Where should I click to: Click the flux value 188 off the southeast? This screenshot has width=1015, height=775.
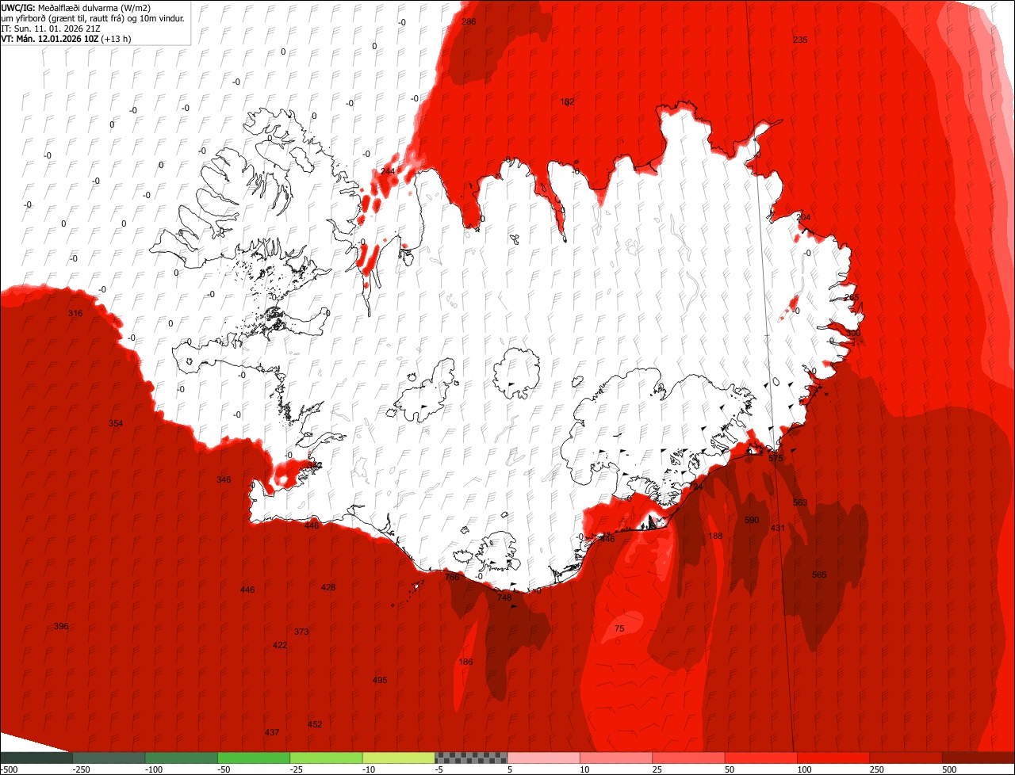(x=715, y=536)
